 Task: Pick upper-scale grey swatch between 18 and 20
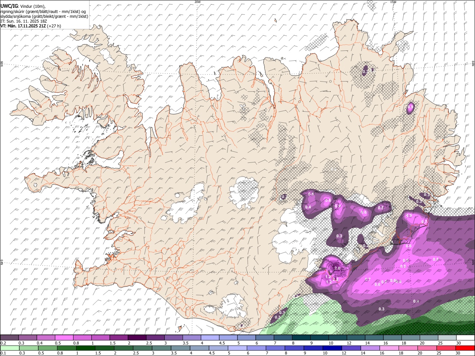pyautogui.click(x=410, y=338)
